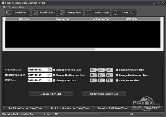Click the Modification Date 2019-10-15 field
This screenshot has width=166, height=117.
pyautogui.click(x=40, y=75)
